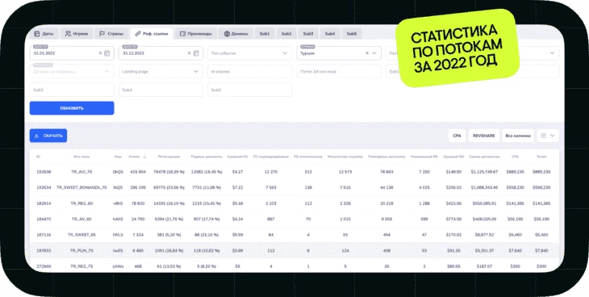Focus the Поток (id или хэш) field
This screenshot has width=589, height=297.
coord(339,72)
